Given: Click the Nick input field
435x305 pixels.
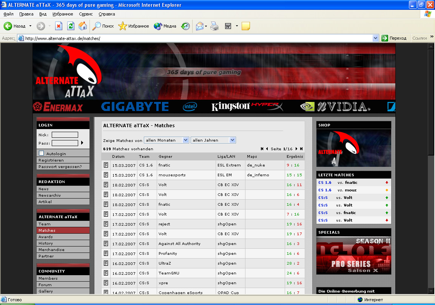Looking at the screenshot, I should click(65, 135).
